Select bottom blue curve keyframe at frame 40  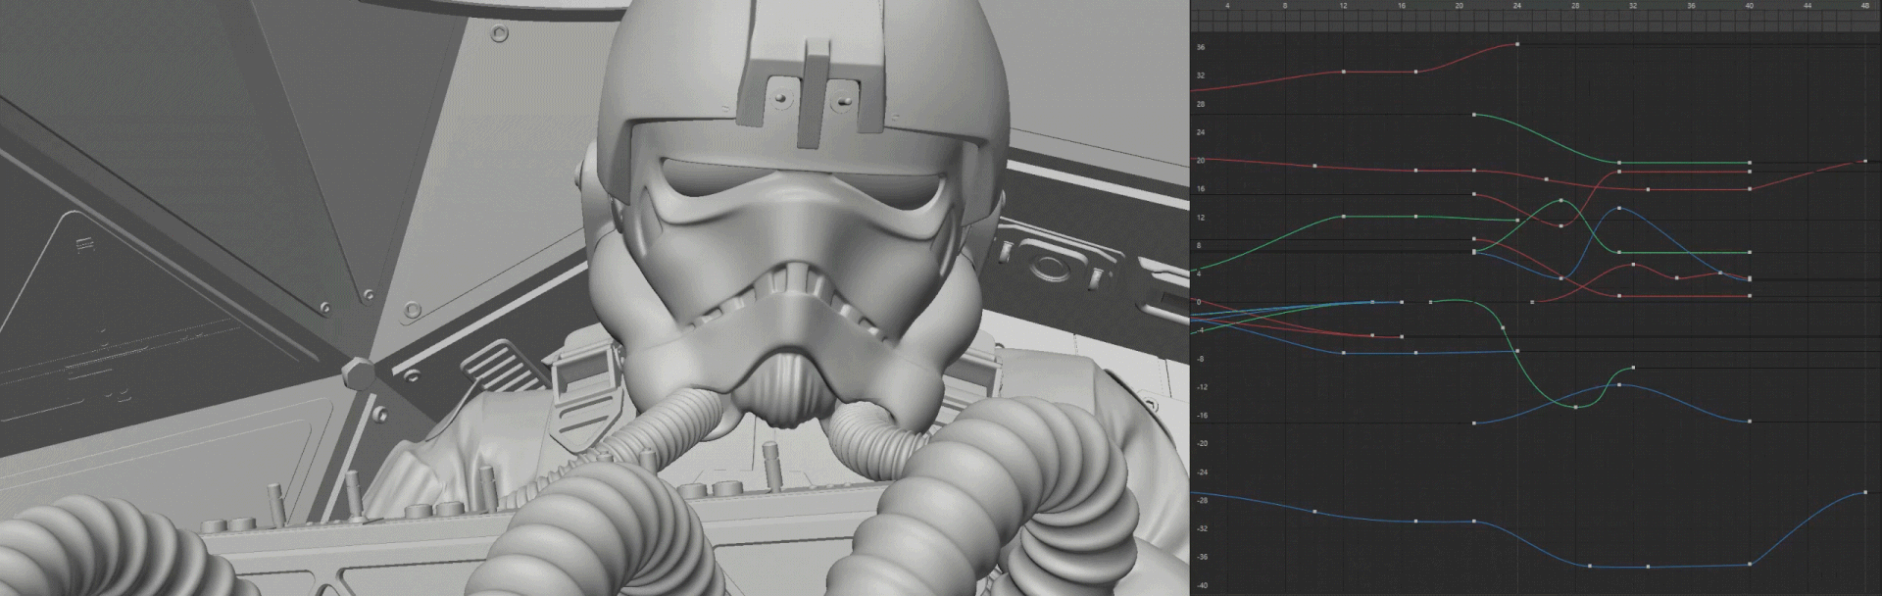click(x=1750, y=565)
